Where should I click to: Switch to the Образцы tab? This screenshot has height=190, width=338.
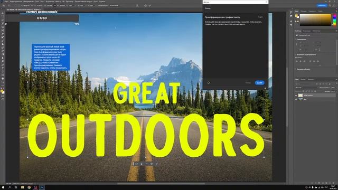(303, 11)
